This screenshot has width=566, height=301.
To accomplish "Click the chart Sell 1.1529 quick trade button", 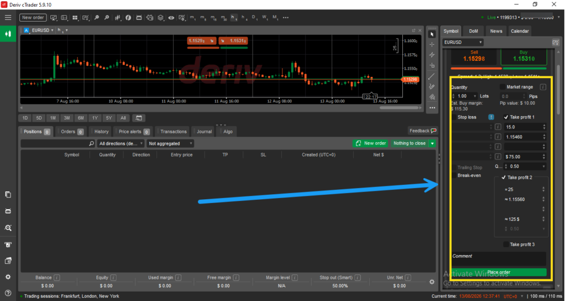I will click(x=202, y=41).
